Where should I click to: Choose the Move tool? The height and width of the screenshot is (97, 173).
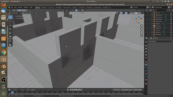click(x=10, y=25)
